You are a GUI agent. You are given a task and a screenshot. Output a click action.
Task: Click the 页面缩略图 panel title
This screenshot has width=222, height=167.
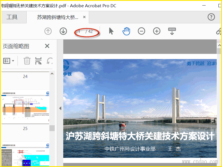coord(16,46)
